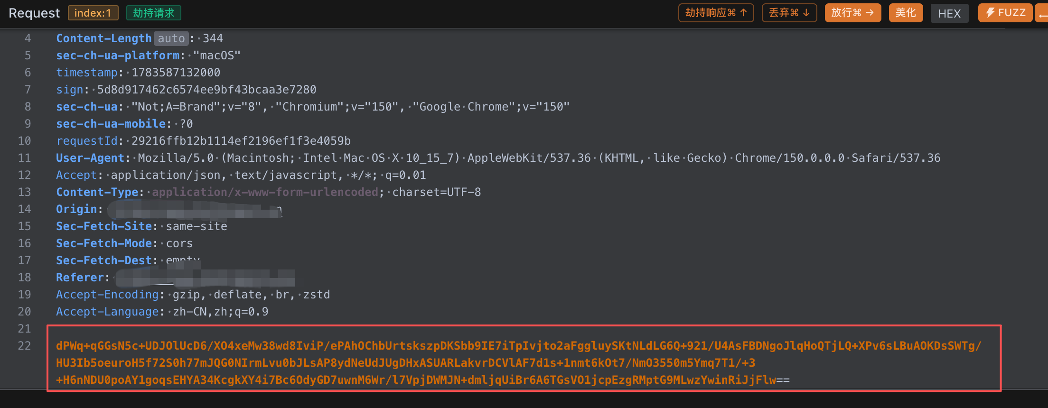1048x408 pixels.
Task: Click line number 22 in the gutter
Action: point(24,346)
